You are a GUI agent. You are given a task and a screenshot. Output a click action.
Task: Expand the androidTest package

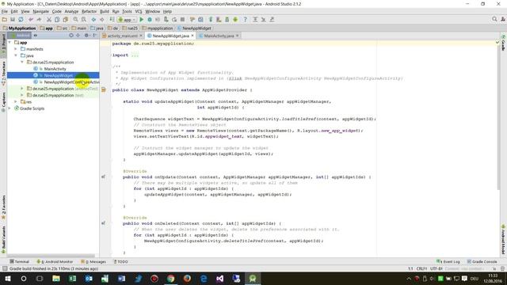[x=22, y=89]
